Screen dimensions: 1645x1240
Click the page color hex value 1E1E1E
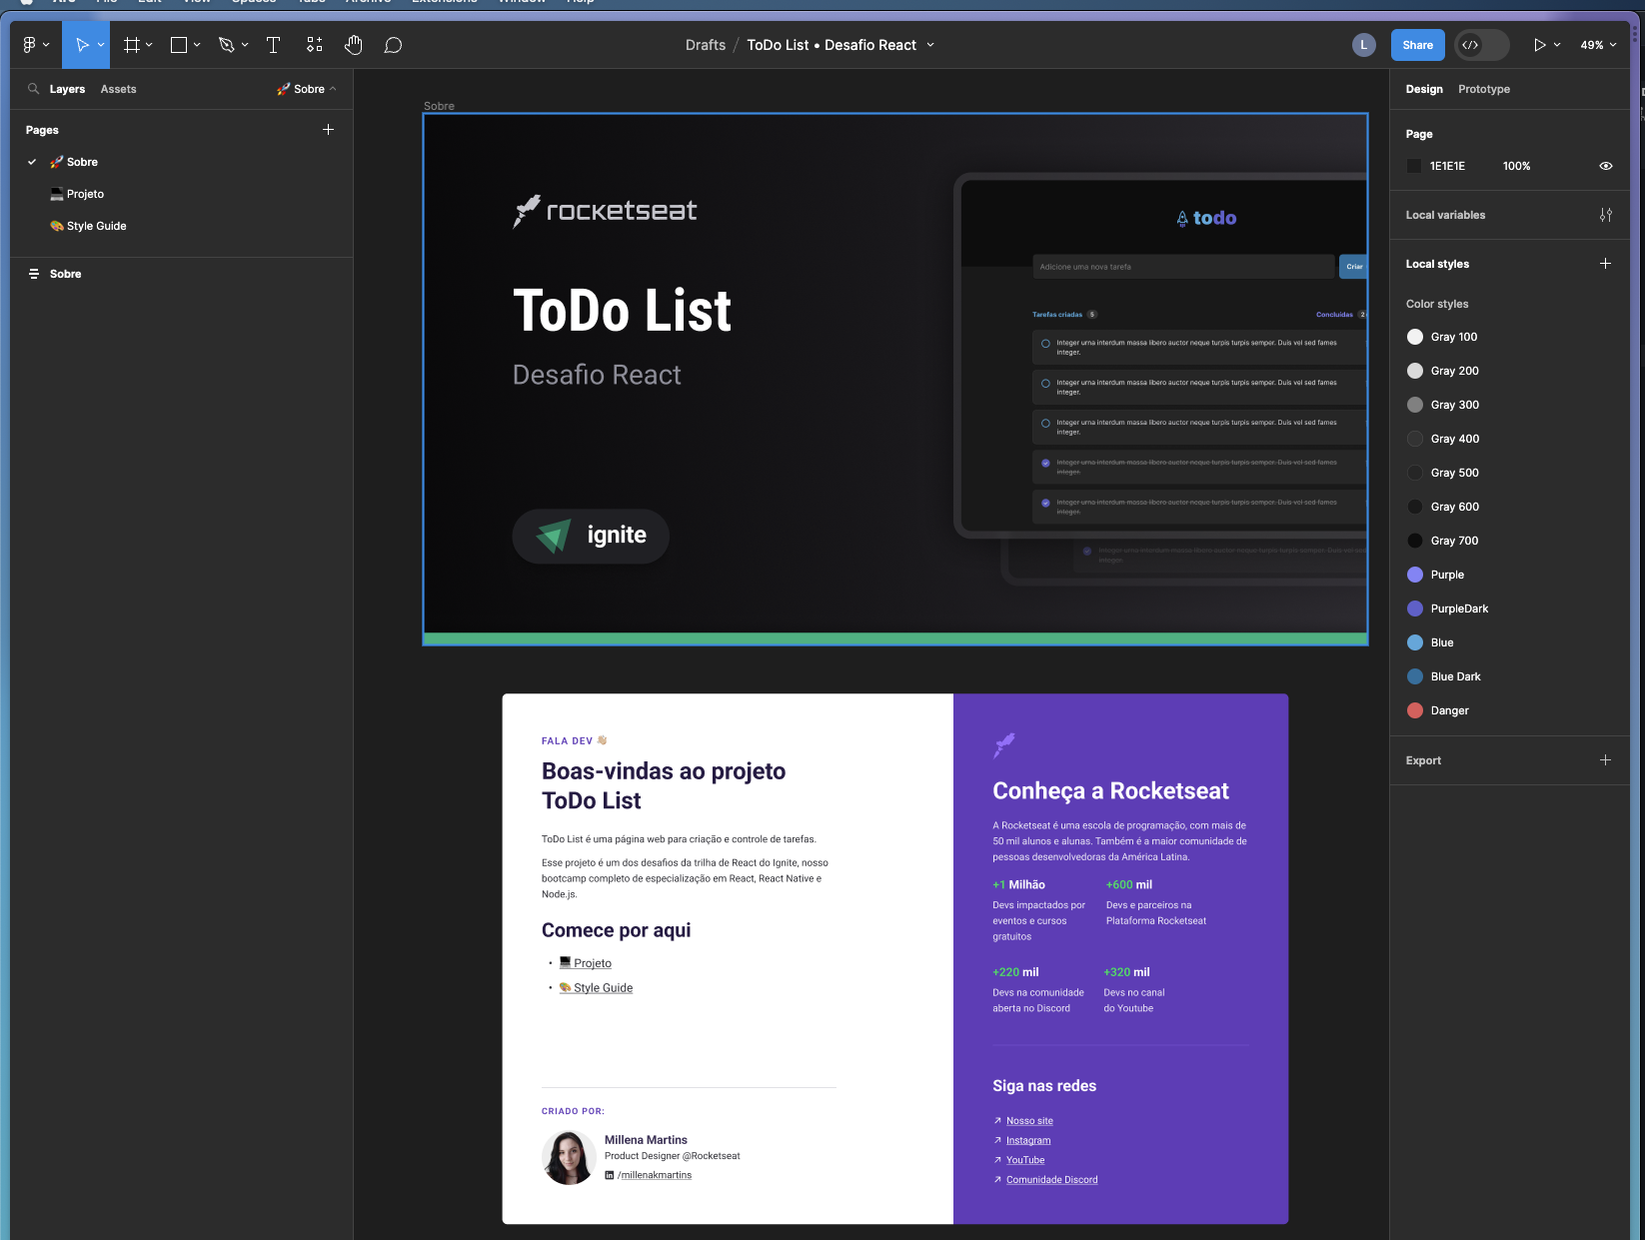click(1447, 166)
